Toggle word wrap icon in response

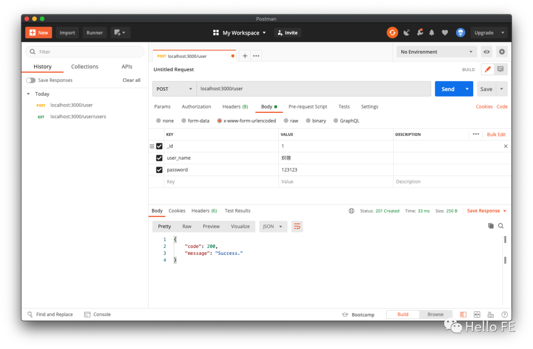[x=297, y=226]
